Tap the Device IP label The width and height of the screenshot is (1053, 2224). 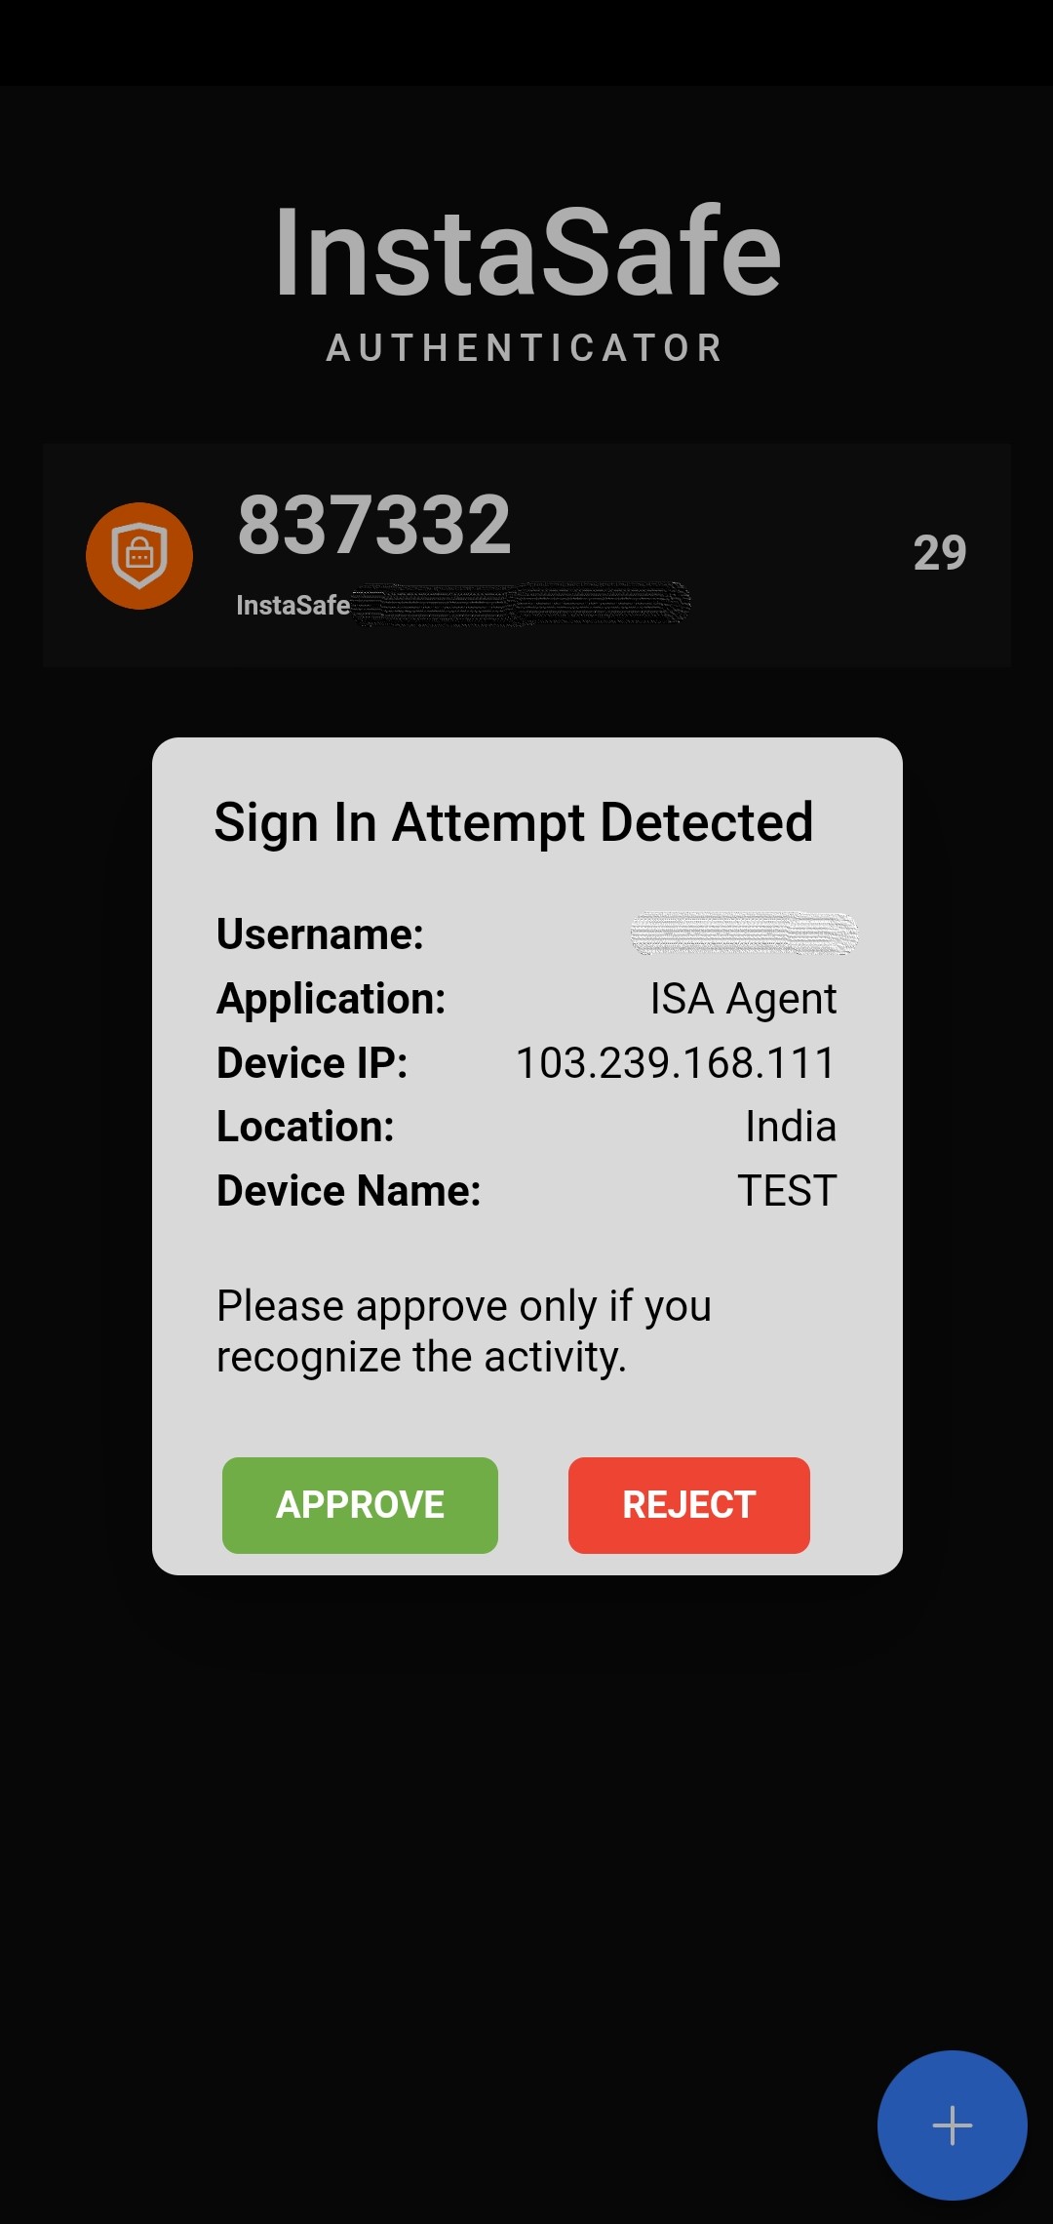pyautogui.click(x=312, y=1063)
